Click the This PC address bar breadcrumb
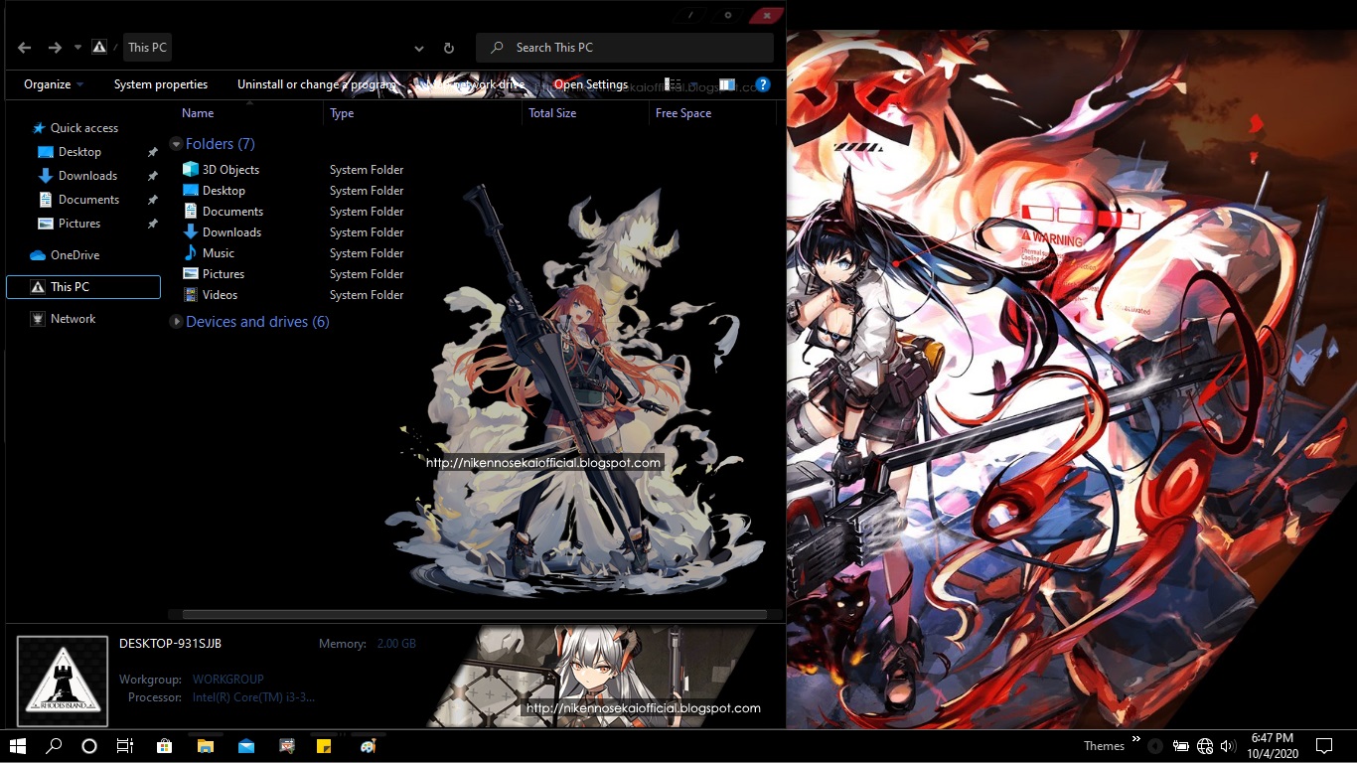This screenshot has width=1357, height=763. tap(147, 48)
